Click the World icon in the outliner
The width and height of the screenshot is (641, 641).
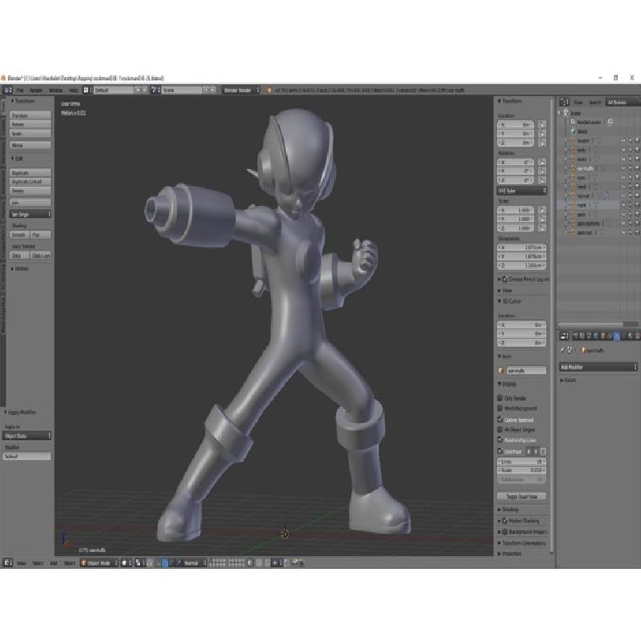(572, 131)
